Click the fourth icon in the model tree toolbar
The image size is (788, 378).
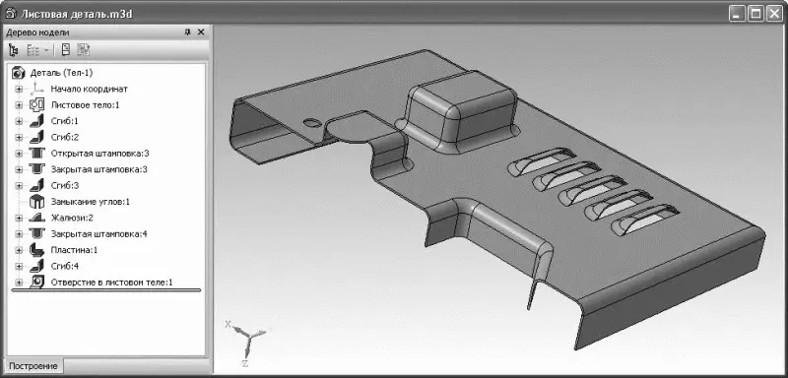(83, 49)
